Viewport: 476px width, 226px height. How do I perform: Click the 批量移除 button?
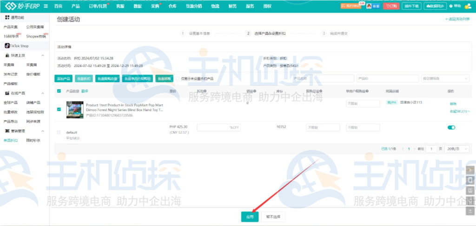(x=164, y=79)
